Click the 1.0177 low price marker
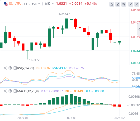 click(x=35, y=60)
